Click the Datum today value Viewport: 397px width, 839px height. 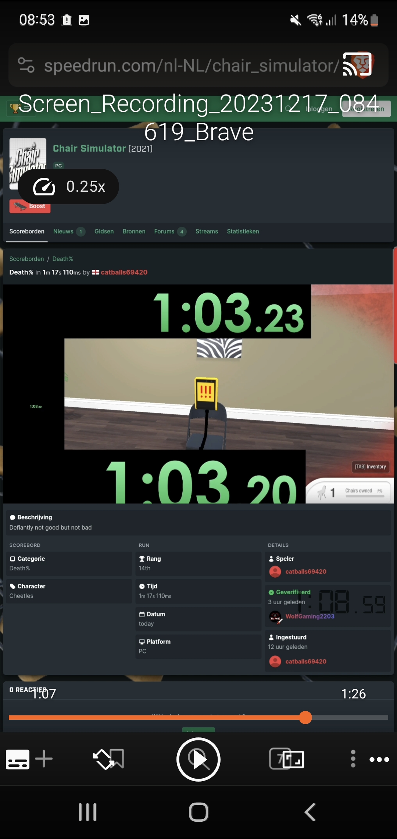pos(146,624)
